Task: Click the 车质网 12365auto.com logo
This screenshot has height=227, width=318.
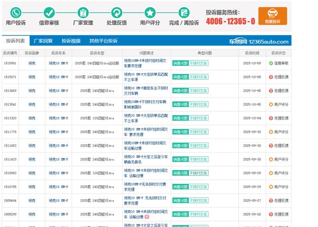Action: click(258, 41)
